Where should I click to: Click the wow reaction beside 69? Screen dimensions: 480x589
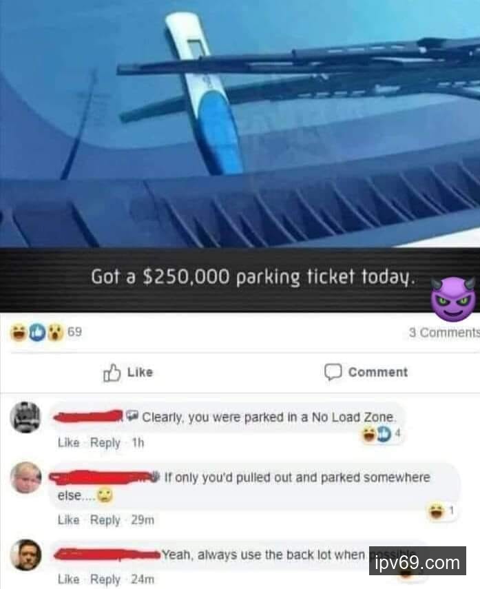pyautogui.click(x=56, y=333)
